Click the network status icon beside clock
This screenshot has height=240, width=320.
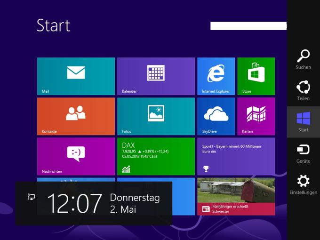tap(31, 197)
